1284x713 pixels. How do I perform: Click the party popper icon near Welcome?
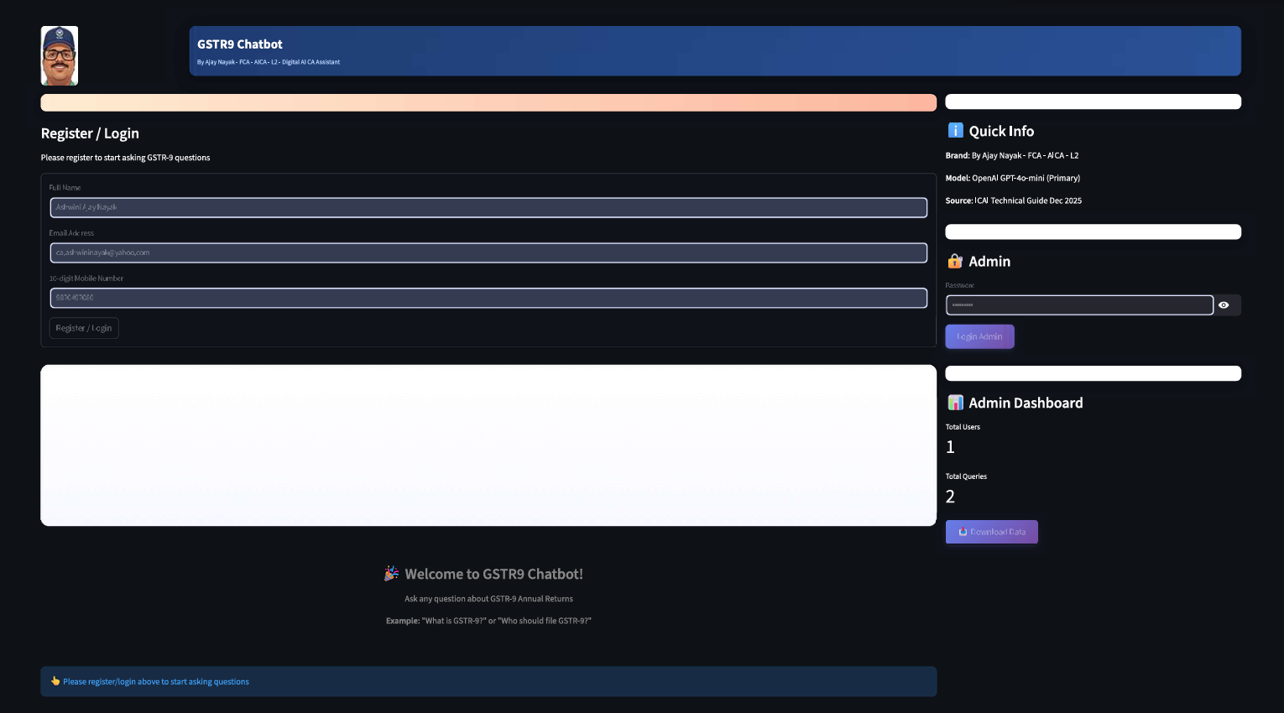click(392, 574)
